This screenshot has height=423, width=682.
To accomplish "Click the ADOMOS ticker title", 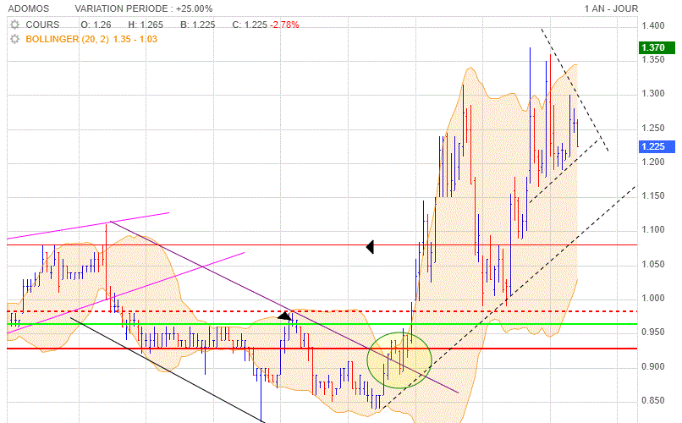I will [x=29, y=8].
